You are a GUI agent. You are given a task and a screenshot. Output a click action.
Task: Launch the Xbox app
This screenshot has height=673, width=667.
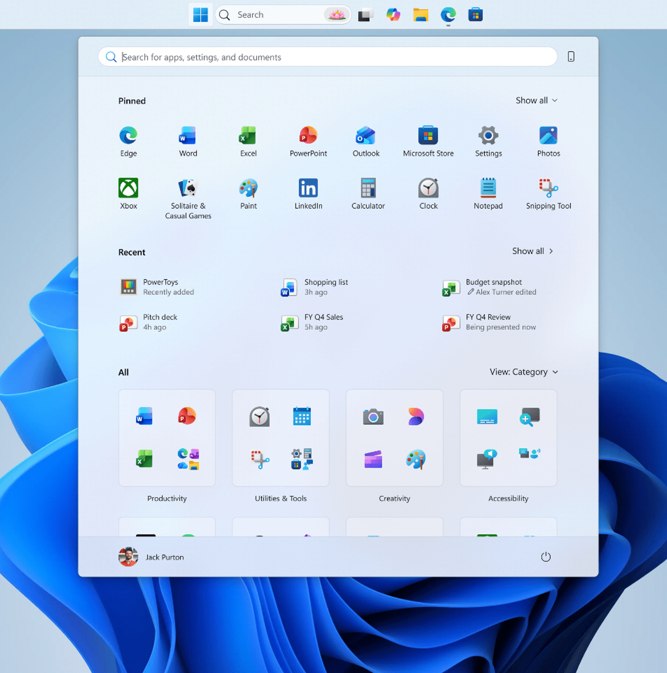tap(128, 194)
